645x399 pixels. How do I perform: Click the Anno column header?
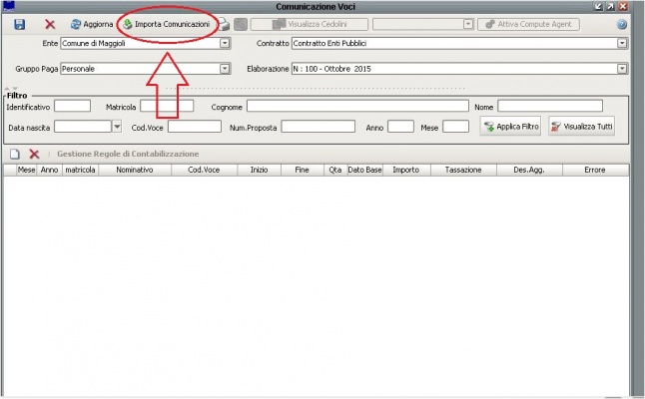[x=49, y=170]
